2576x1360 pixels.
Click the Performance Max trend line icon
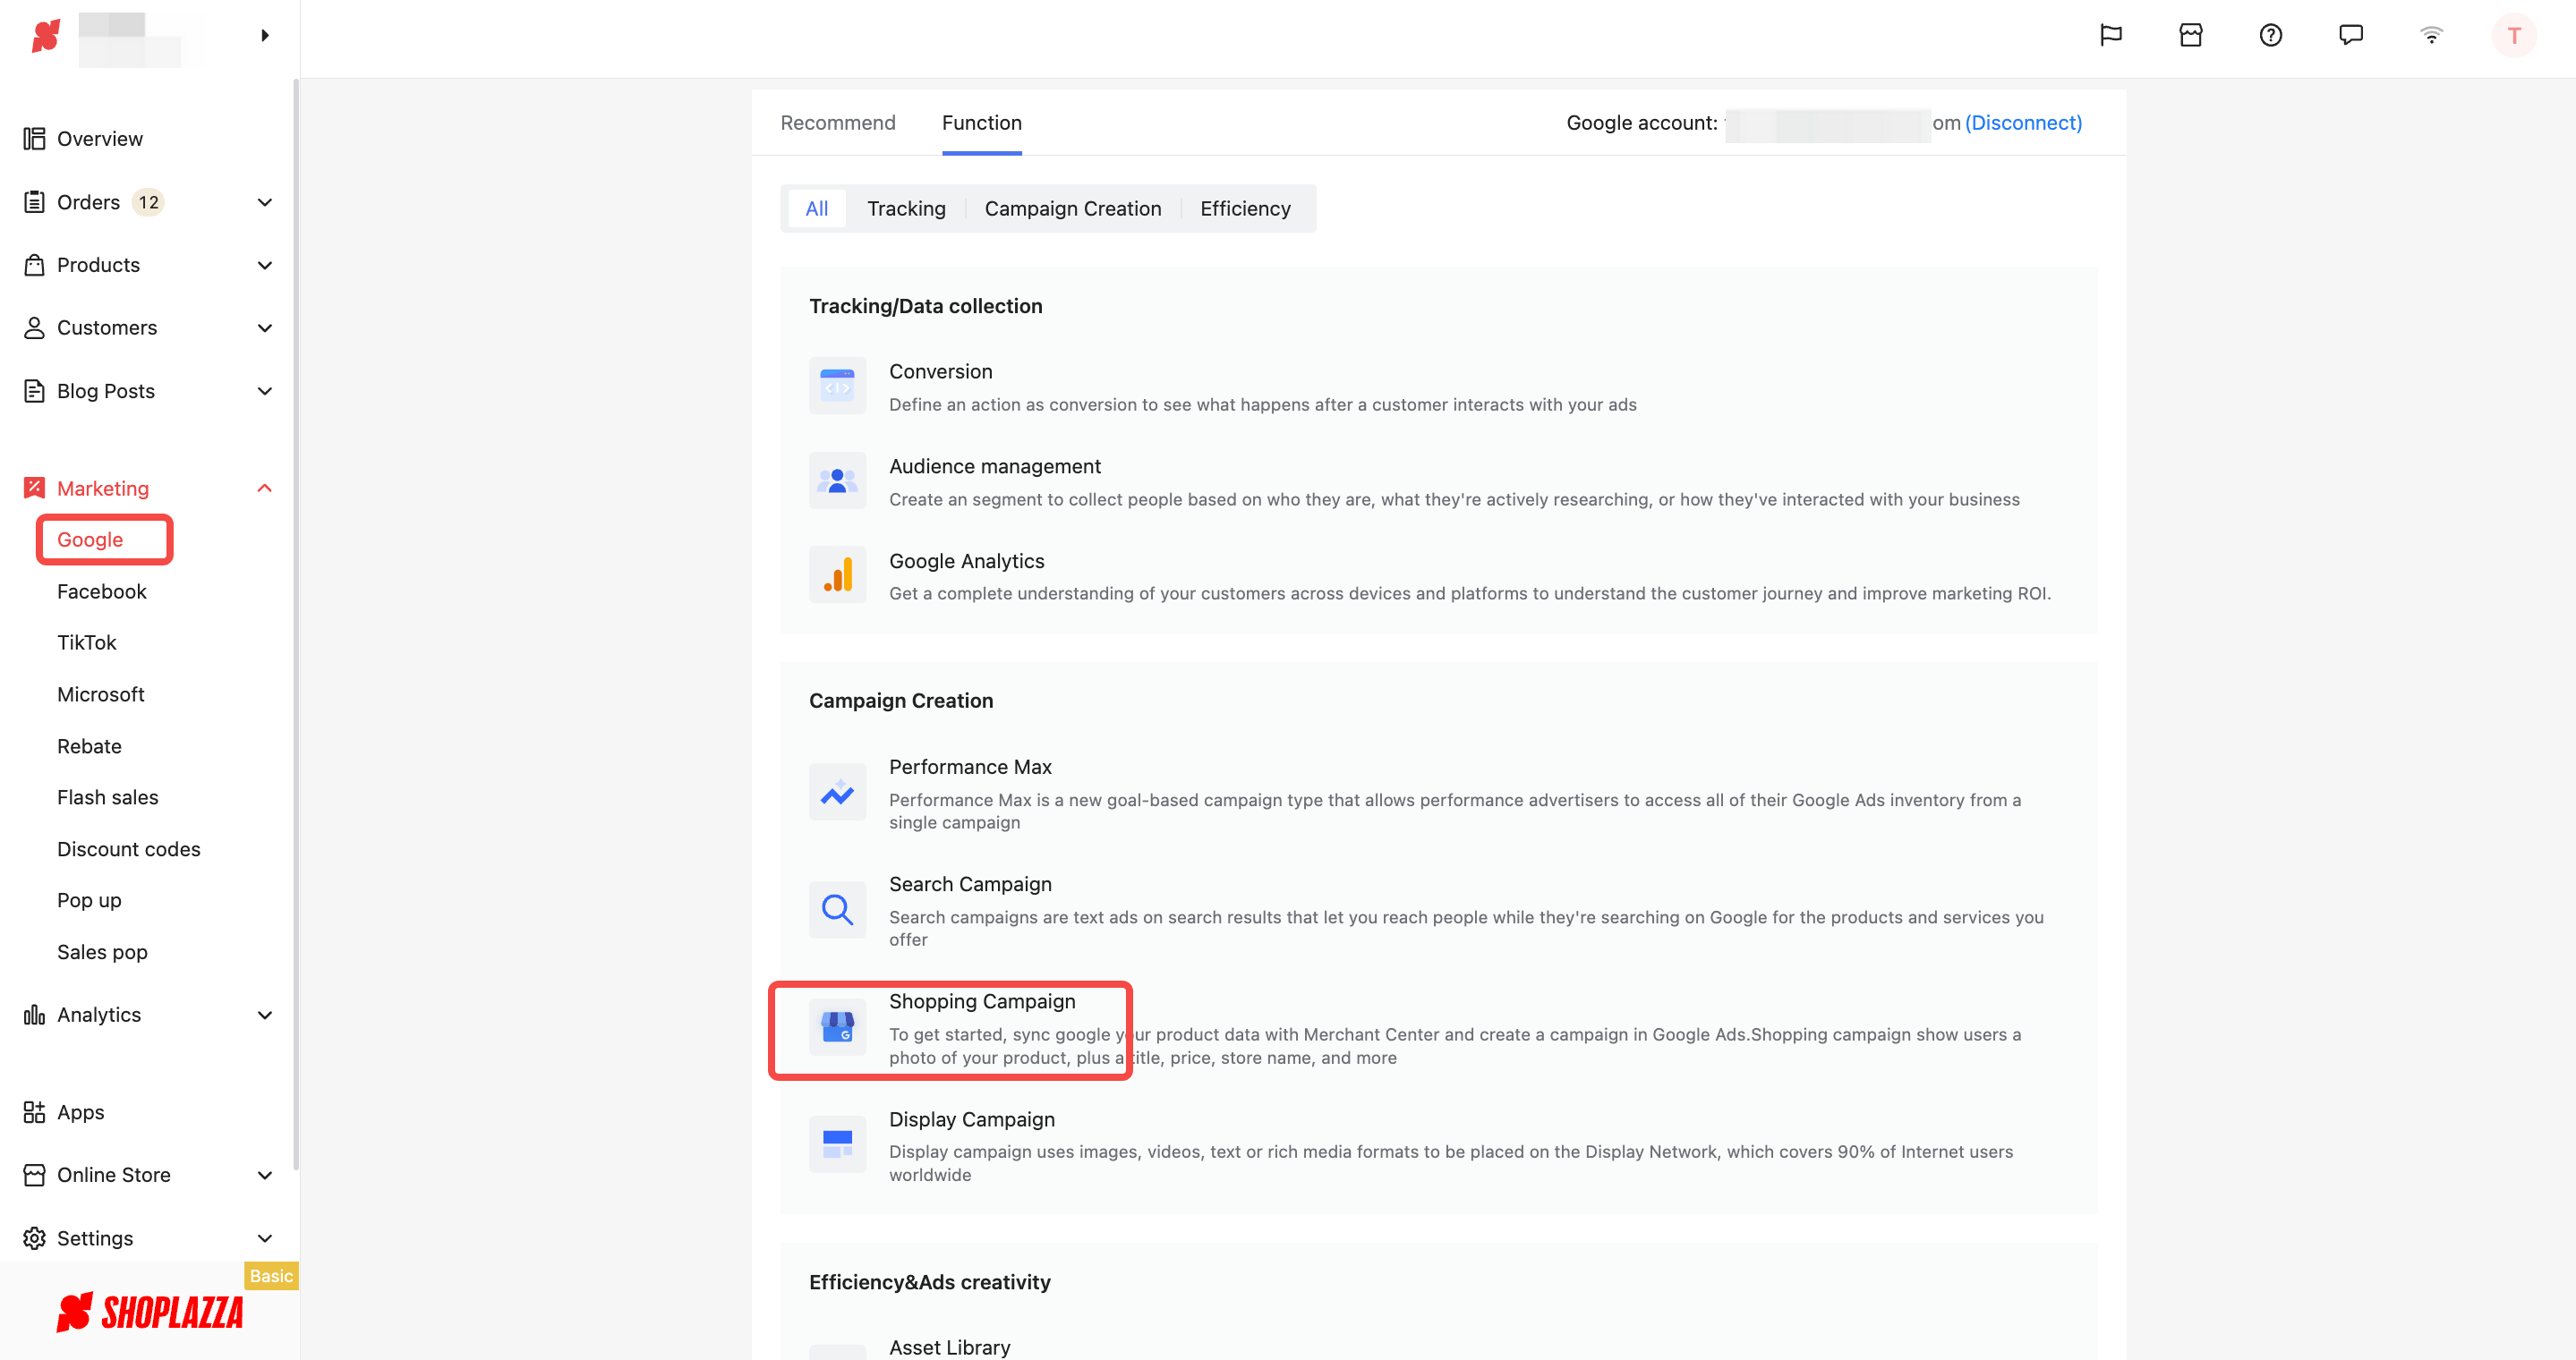tap(837, 793)
